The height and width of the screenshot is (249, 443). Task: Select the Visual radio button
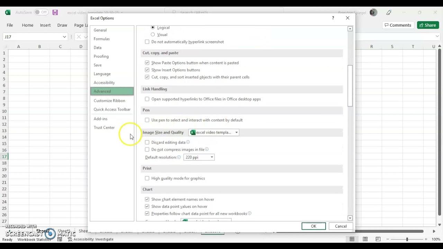pos(153,35)
